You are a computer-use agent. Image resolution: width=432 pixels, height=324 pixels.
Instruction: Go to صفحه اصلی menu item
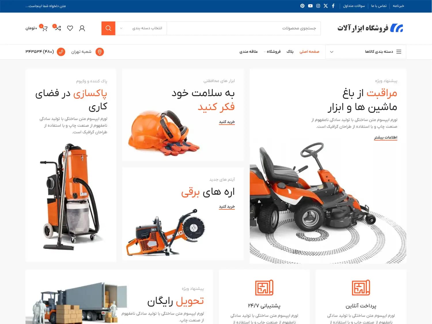(x=309, y=52)
